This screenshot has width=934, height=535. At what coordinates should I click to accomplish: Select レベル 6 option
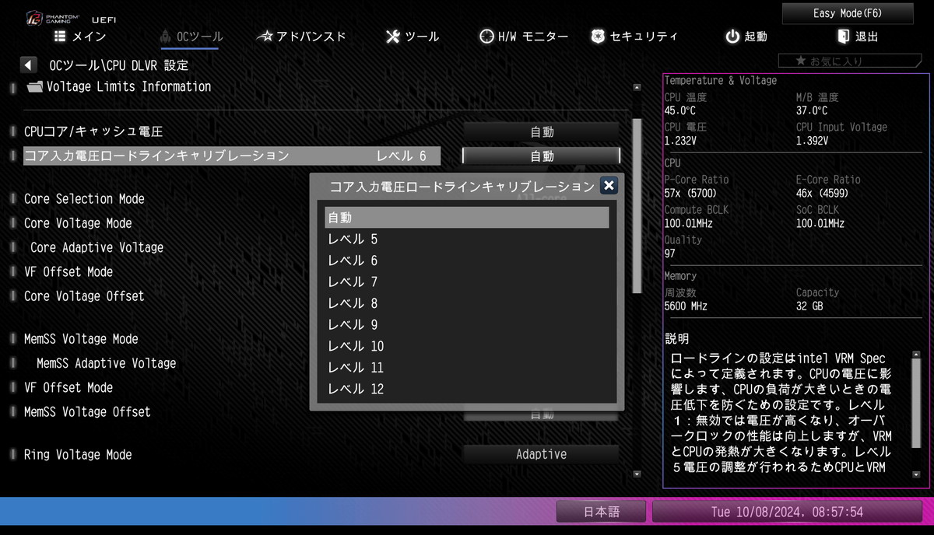pos(466,261)
